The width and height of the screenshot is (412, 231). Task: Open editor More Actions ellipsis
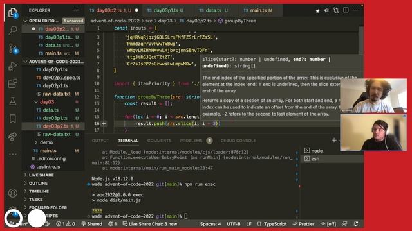coord(355,10)
